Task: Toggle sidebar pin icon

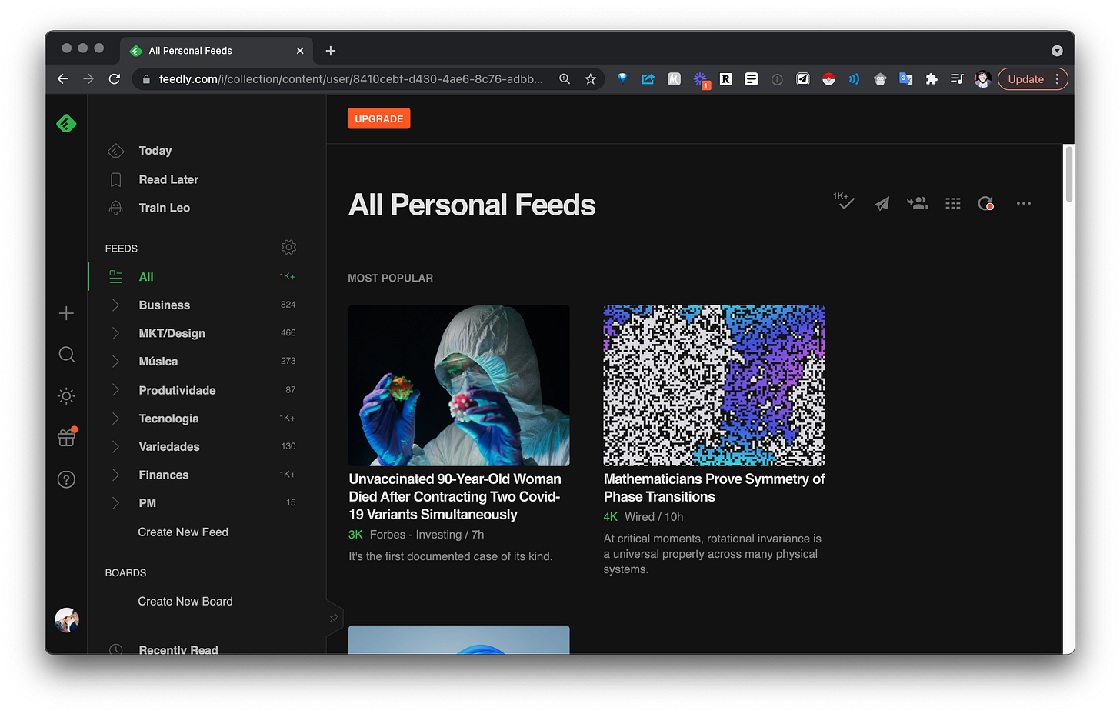Action: pos(334,618)
